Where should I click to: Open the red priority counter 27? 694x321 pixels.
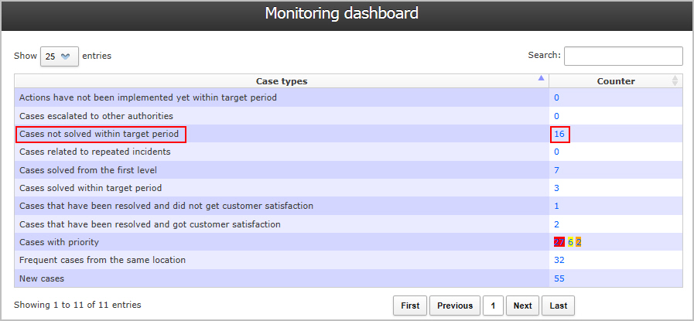click(559, 242)
